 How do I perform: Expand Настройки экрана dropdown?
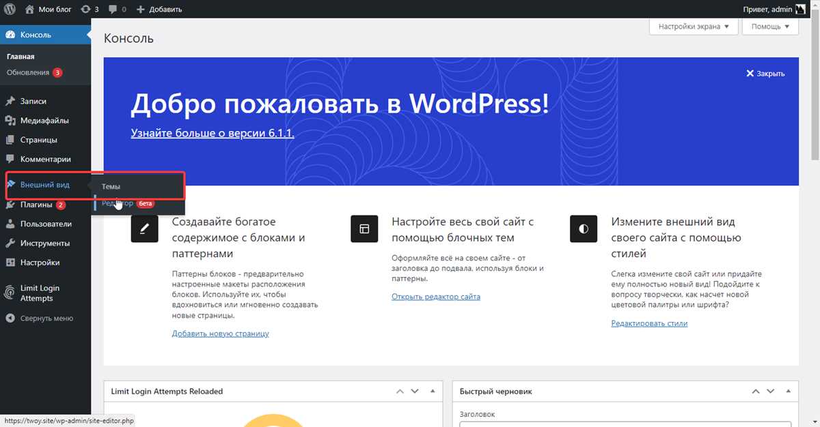click(693, 27)
